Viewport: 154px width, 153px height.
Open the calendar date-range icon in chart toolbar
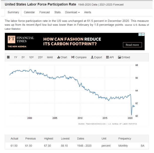coord(8,57)
